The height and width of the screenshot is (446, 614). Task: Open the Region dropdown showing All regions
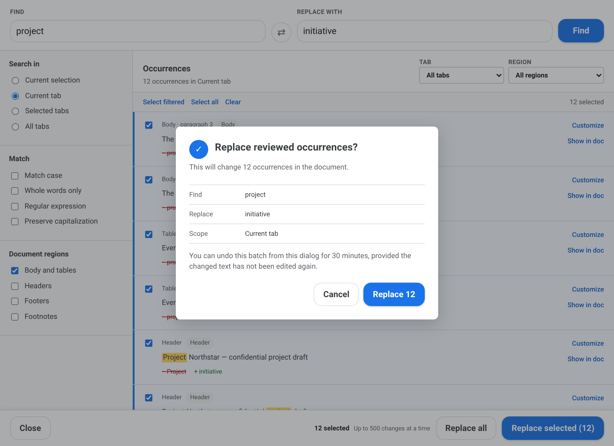556,75
